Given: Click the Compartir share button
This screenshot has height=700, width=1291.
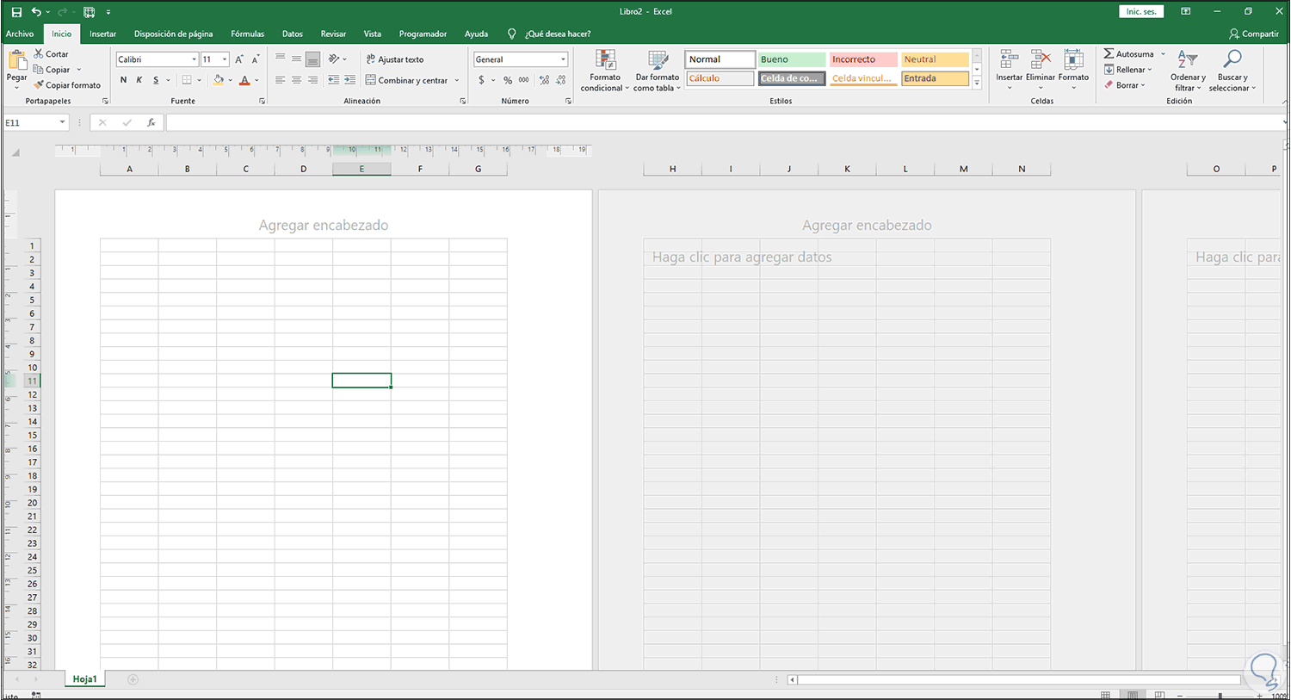Looking at the screenshot, I should [1254, 34].
